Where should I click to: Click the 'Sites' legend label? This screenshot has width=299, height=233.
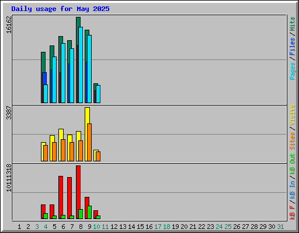coord(293,141)
